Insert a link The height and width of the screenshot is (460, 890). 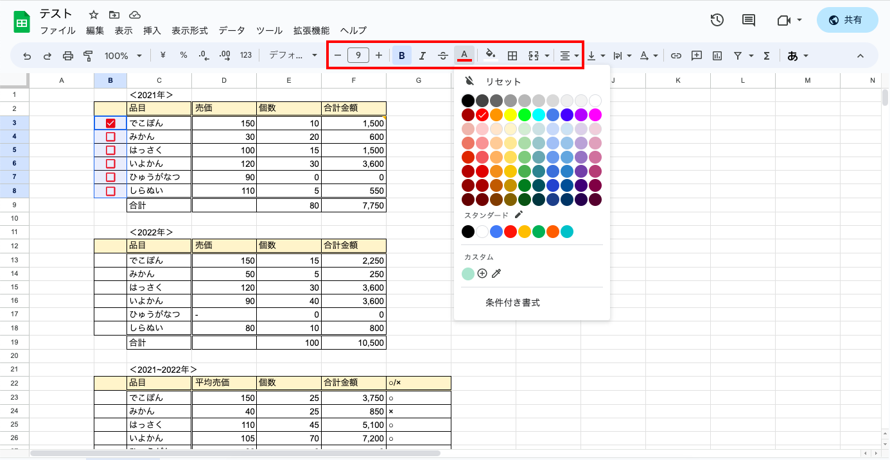click(676, 55)
